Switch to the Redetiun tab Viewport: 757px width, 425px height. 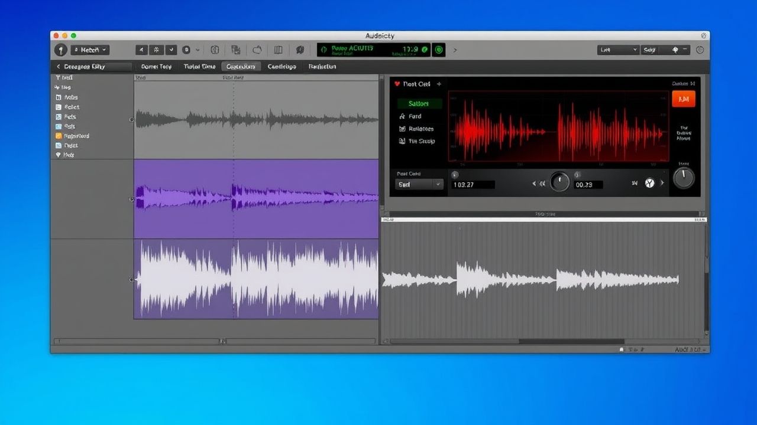[322, 67]
